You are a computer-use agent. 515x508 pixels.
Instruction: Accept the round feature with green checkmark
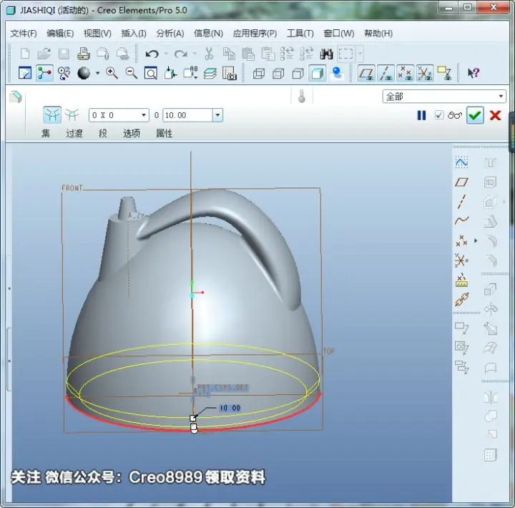click(475, 115)
